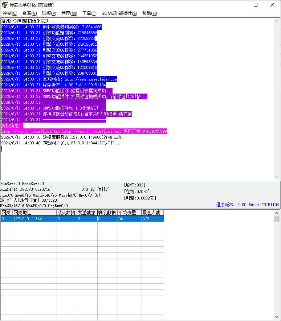
Task: Click the 发送数据 column header
Action: pyautogui.click(x=87, y=213)
